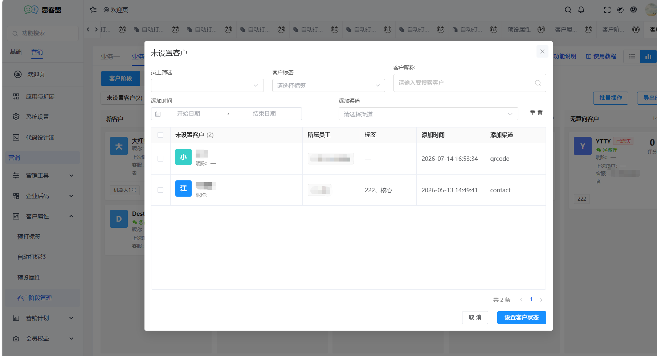The height and width of the screenshot is (356, 657).
Task: Click the 重置 button
Action: tap(536, 113)
